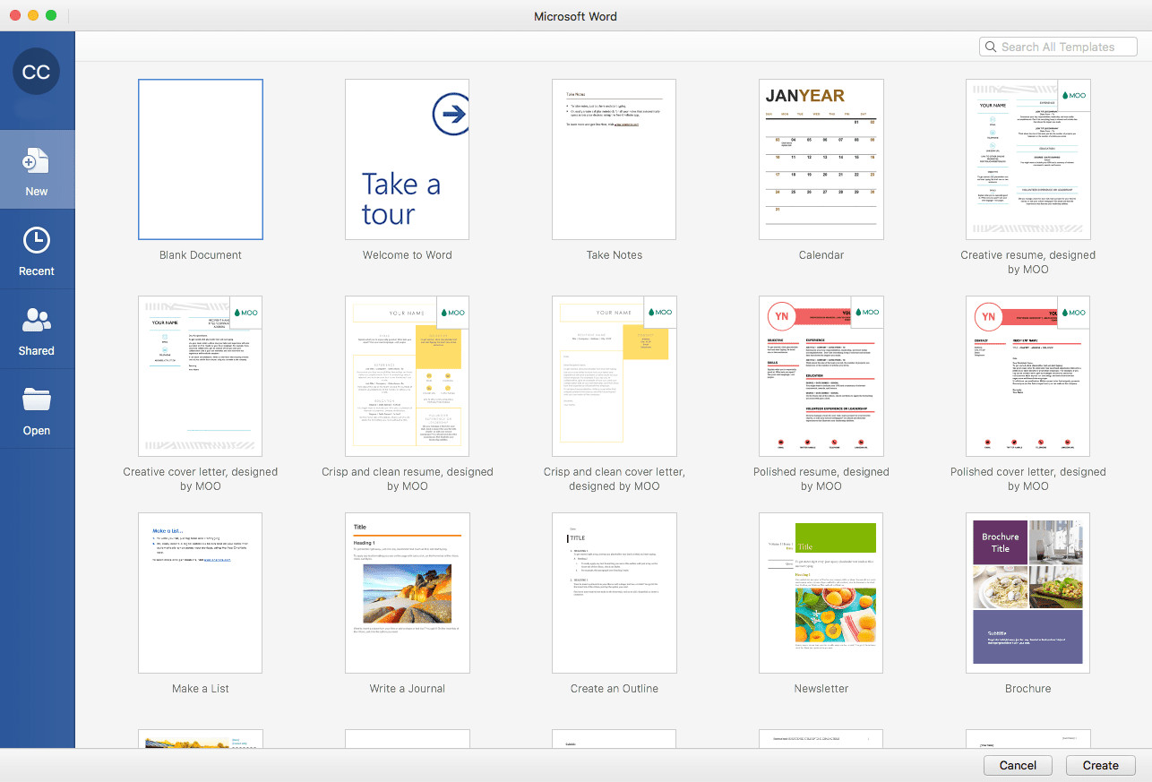This screenshot has height=782, width=1152.
Task: Click the Open folder icon
Action: [x=37, y=400]
